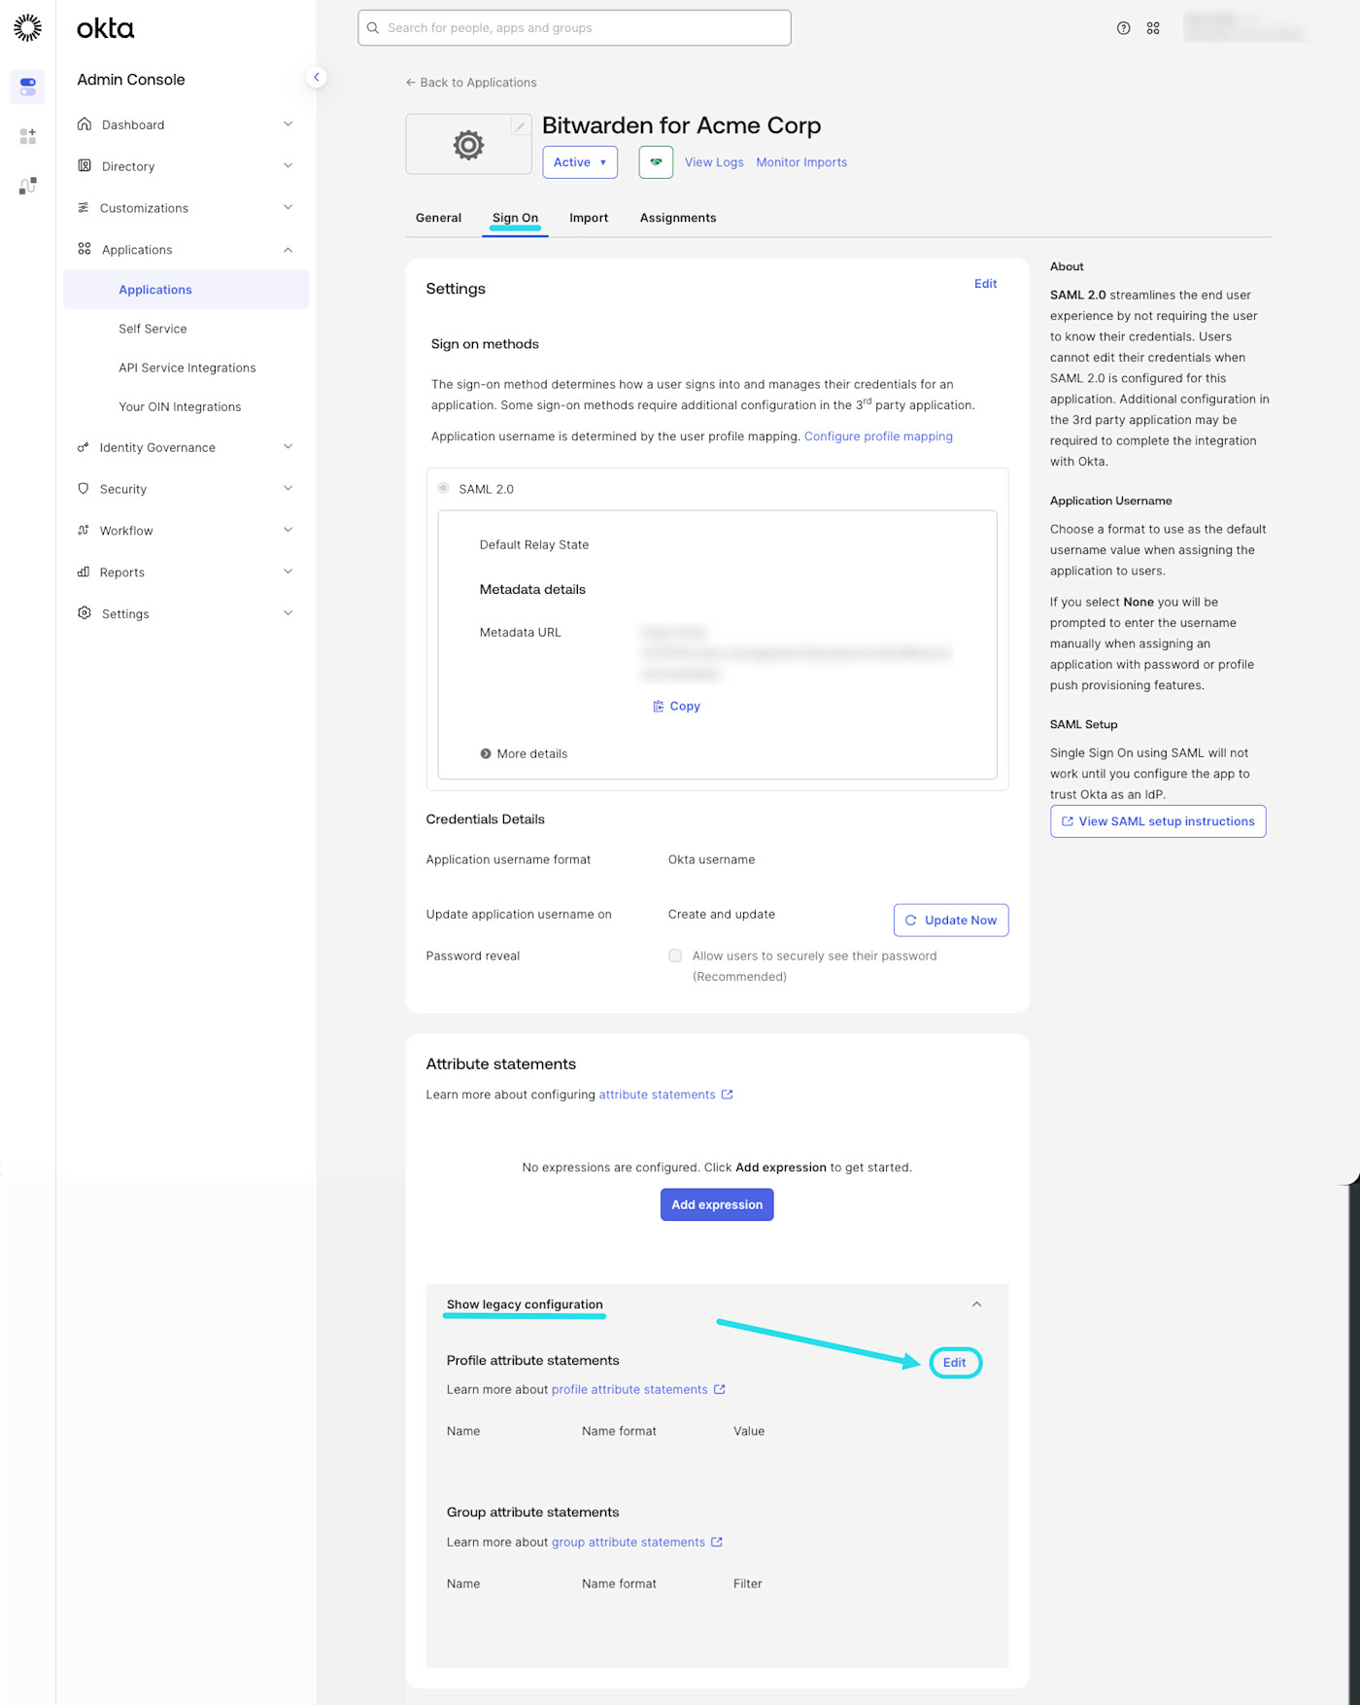Viewport: 1360px width, 1705px height.
Task: Open Configure profile mapping link
Action: click(878, 436)
